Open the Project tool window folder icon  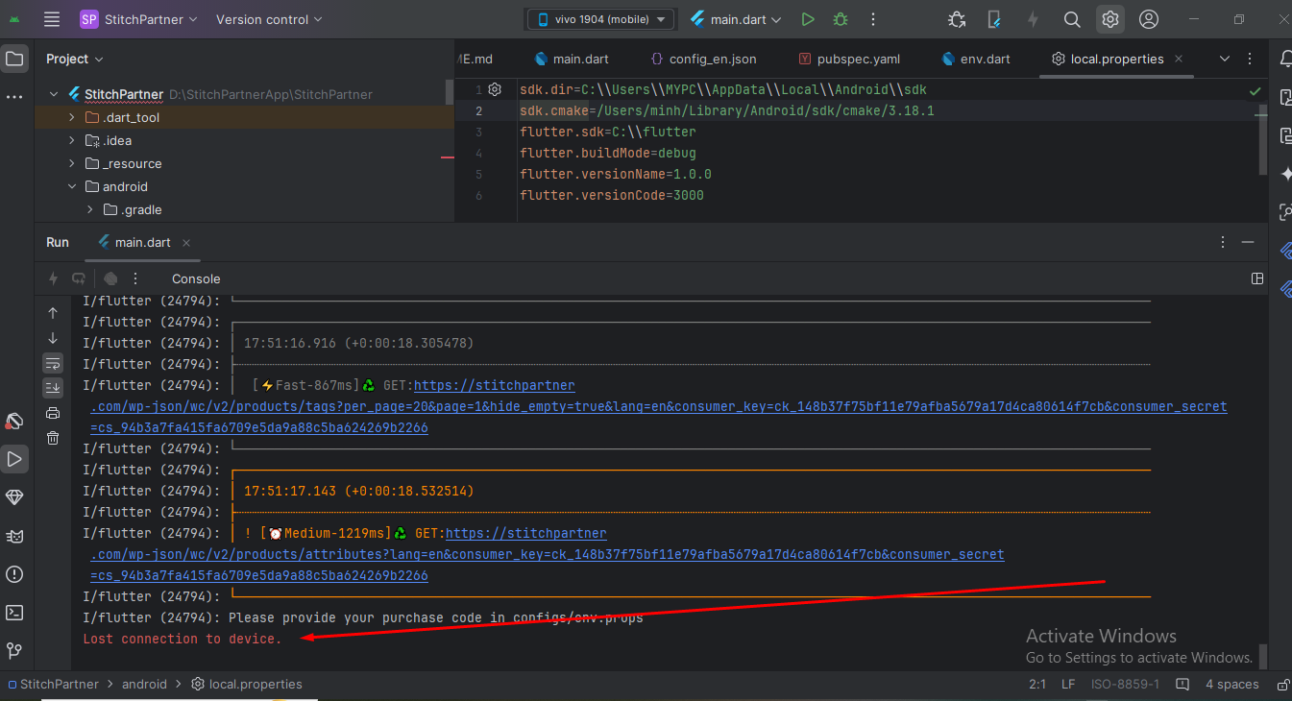pyautogui.click(x=14, y=59)
